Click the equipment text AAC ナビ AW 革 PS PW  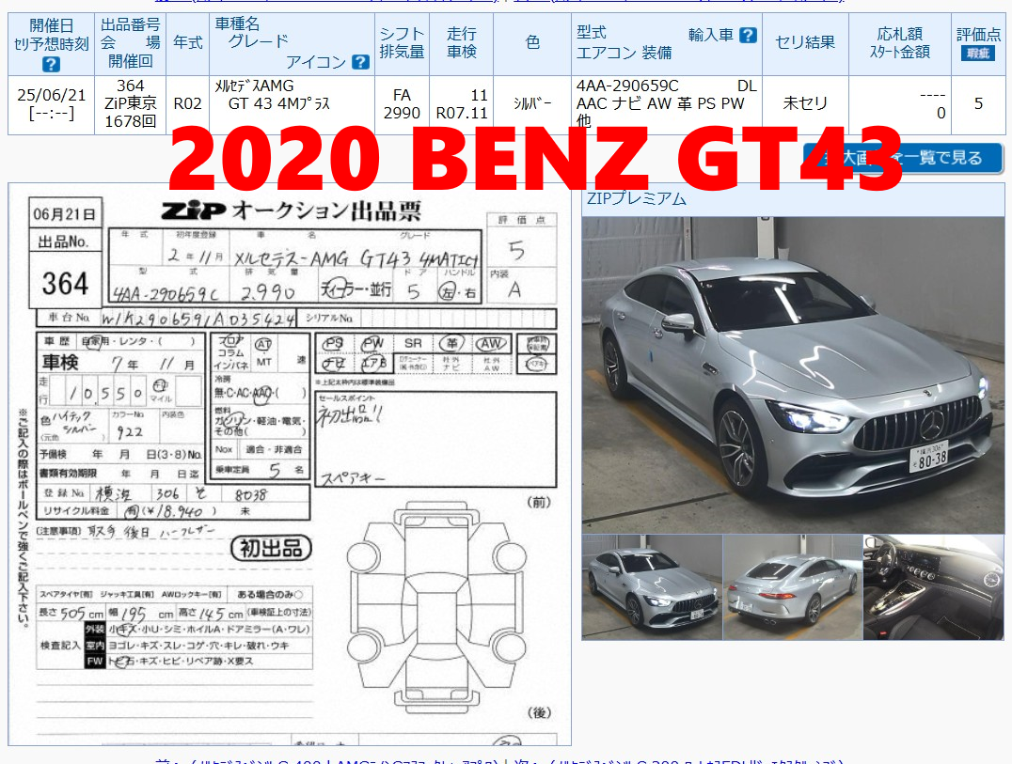(x=660, y=103)
